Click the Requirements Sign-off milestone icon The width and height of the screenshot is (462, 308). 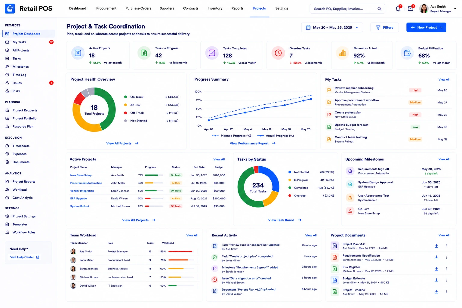(x=350, y=171)
